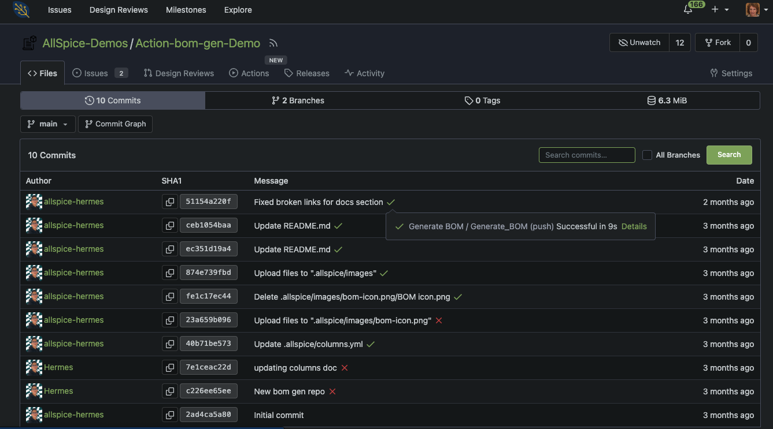773x429 pixels.
Task: Switch to the Files tab
Action: pyautogui.click(x=42, y=73)
